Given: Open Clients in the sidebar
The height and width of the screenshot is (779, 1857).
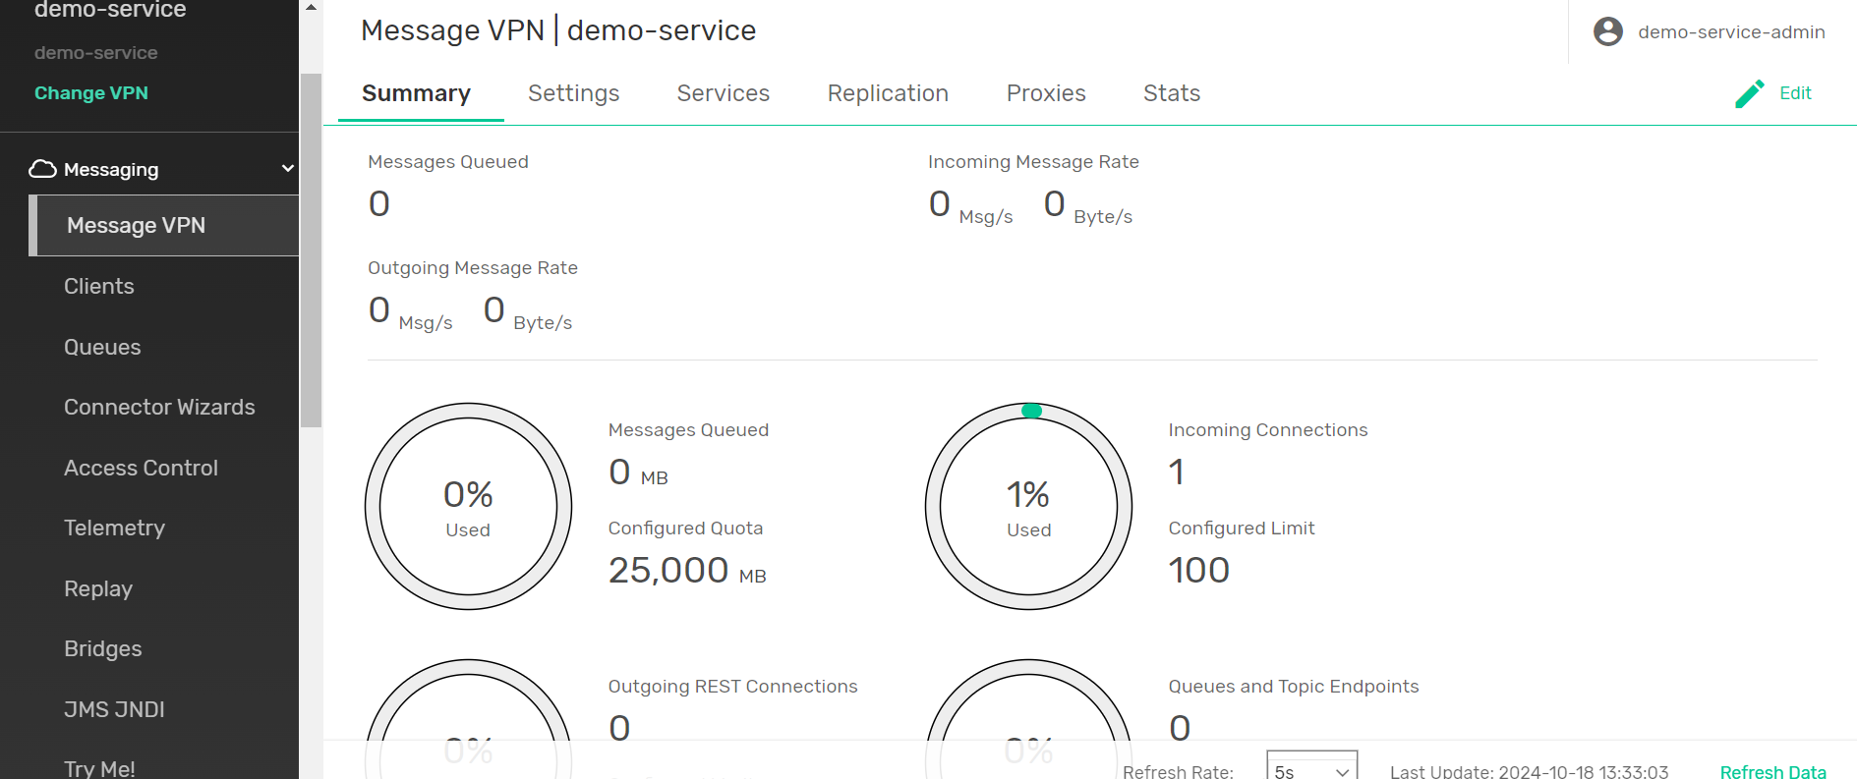Looking at the screenshot, I should click(x=99, y=287).
